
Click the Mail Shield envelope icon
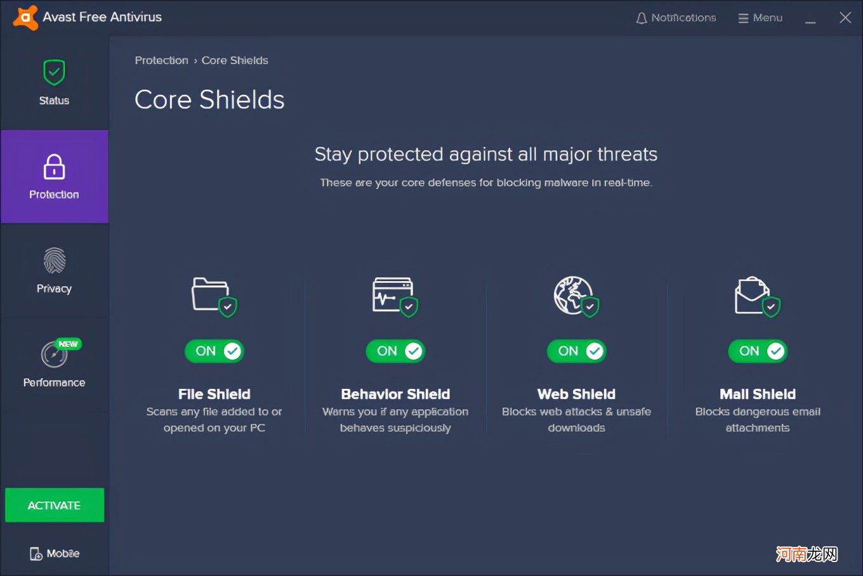[758, 296]
